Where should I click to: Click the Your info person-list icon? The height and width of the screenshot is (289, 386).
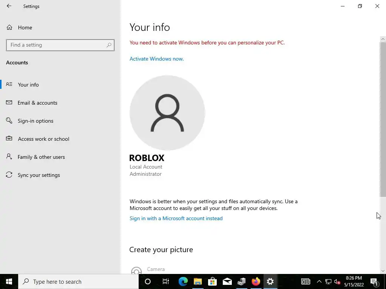[x=9, y=84]
